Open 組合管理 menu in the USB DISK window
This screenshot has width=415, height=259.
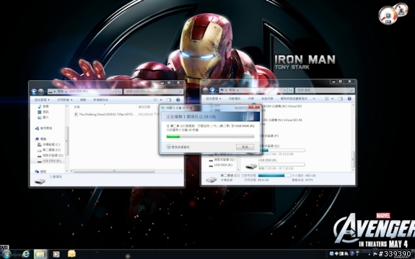click(x=41, y=100)
